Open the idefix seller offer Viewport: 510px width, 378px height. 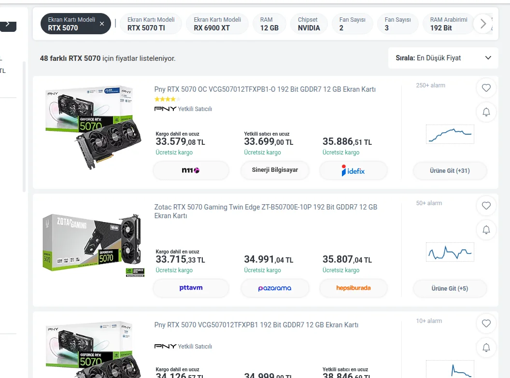(353, 170)
